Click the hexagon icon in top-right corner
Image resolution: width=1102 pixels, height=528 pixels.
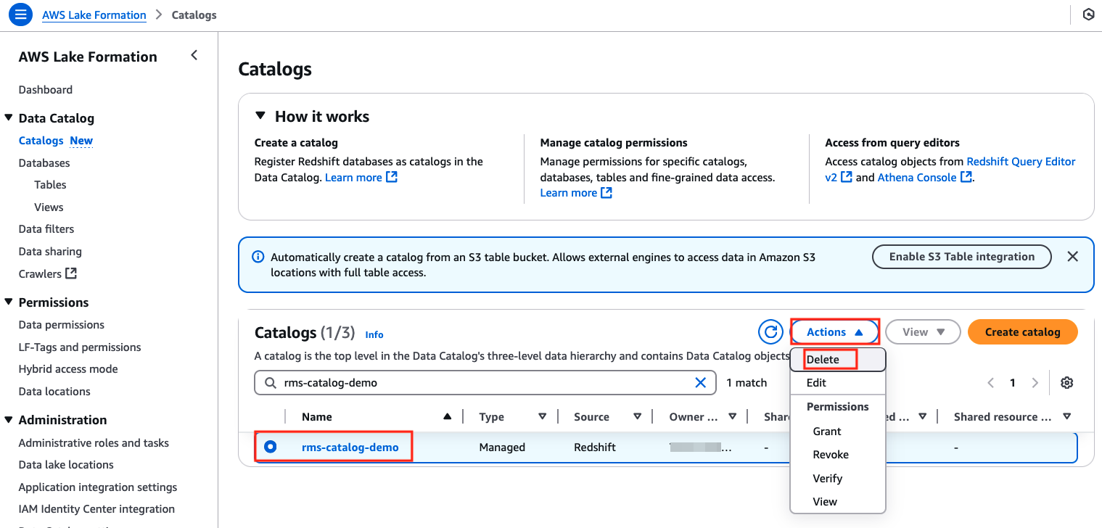point(1088,15)
